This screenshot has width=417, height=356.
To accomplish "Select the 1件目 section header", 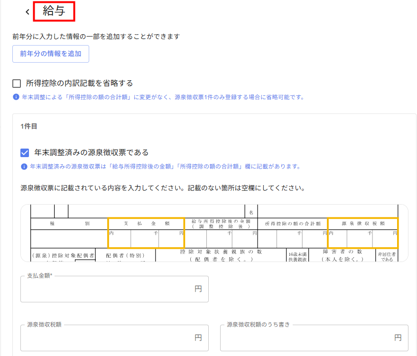I will pos(29,126).
